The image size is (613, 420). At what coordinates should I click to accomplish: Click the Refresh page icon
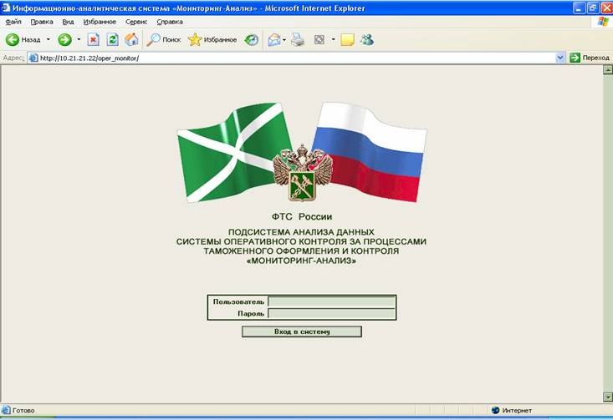(113, 39)
